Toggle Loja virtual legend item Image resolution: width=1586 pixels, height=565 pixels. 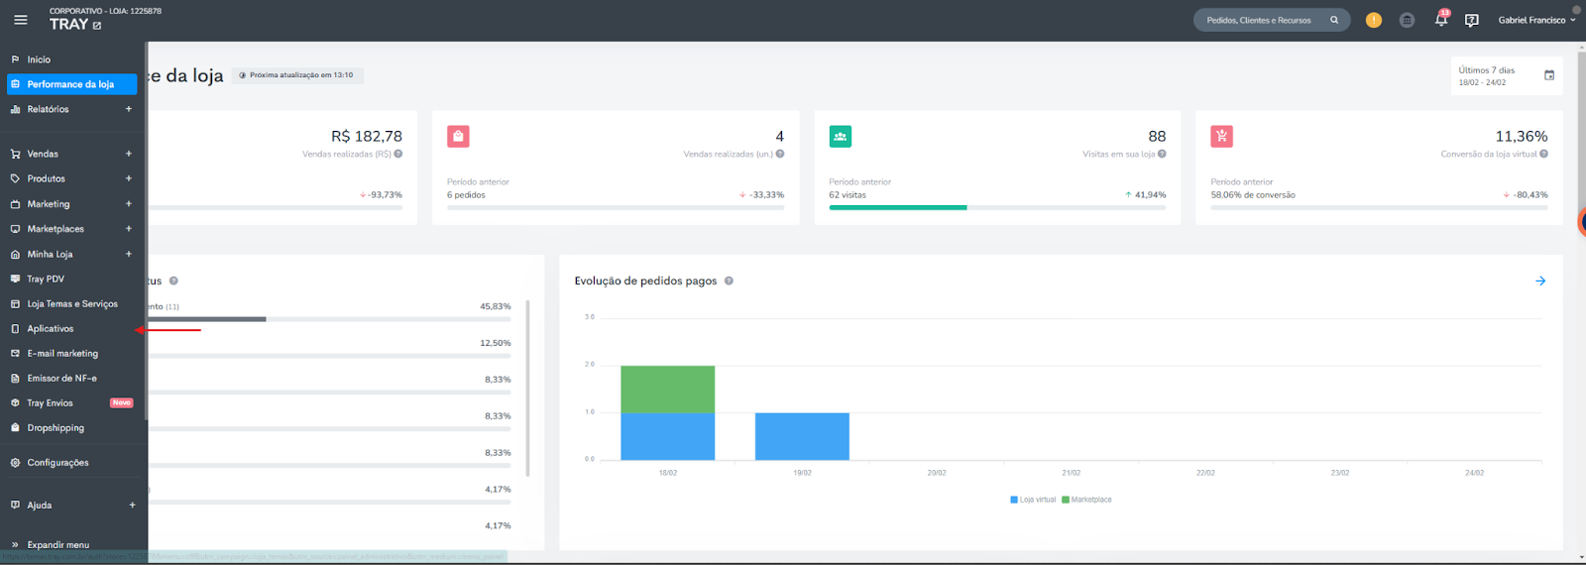(1033, 500)
